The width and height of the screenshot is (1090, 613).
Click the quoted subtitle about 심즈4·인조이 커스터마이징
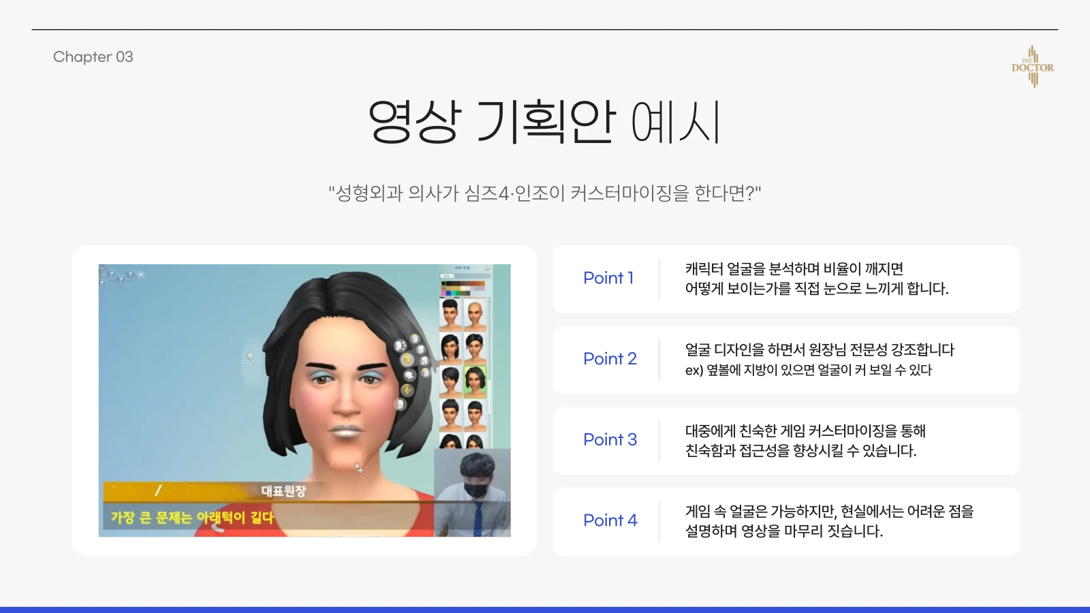click(545, 193)
